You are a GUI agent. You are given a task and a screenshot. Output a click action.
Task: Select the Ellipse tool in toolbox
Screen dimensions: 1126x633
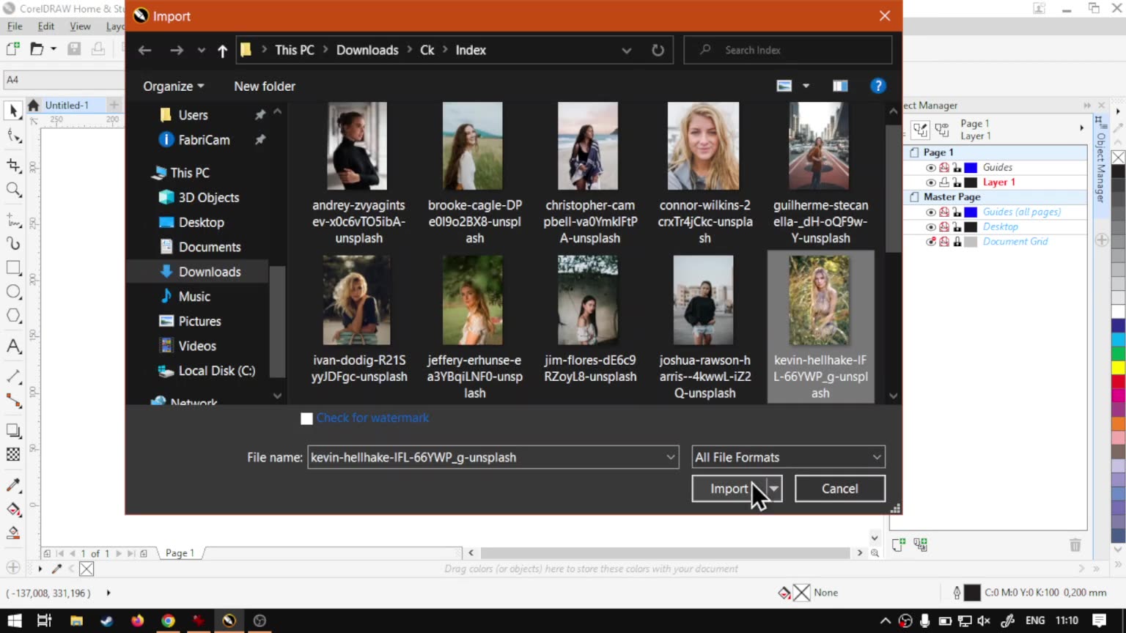13,292
